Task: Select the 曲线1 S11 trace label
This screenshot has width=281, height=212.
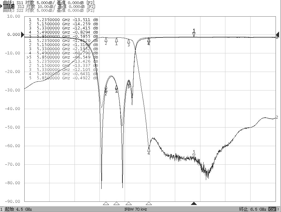Action: click(48, 2)
